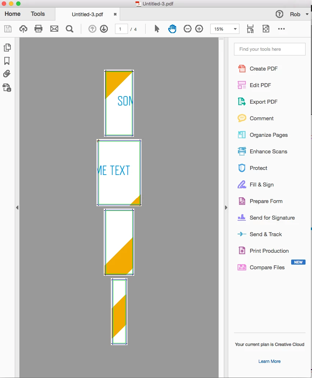Open the zoom level 15% dropdown

pyautogui.click(x=225, y=29)
